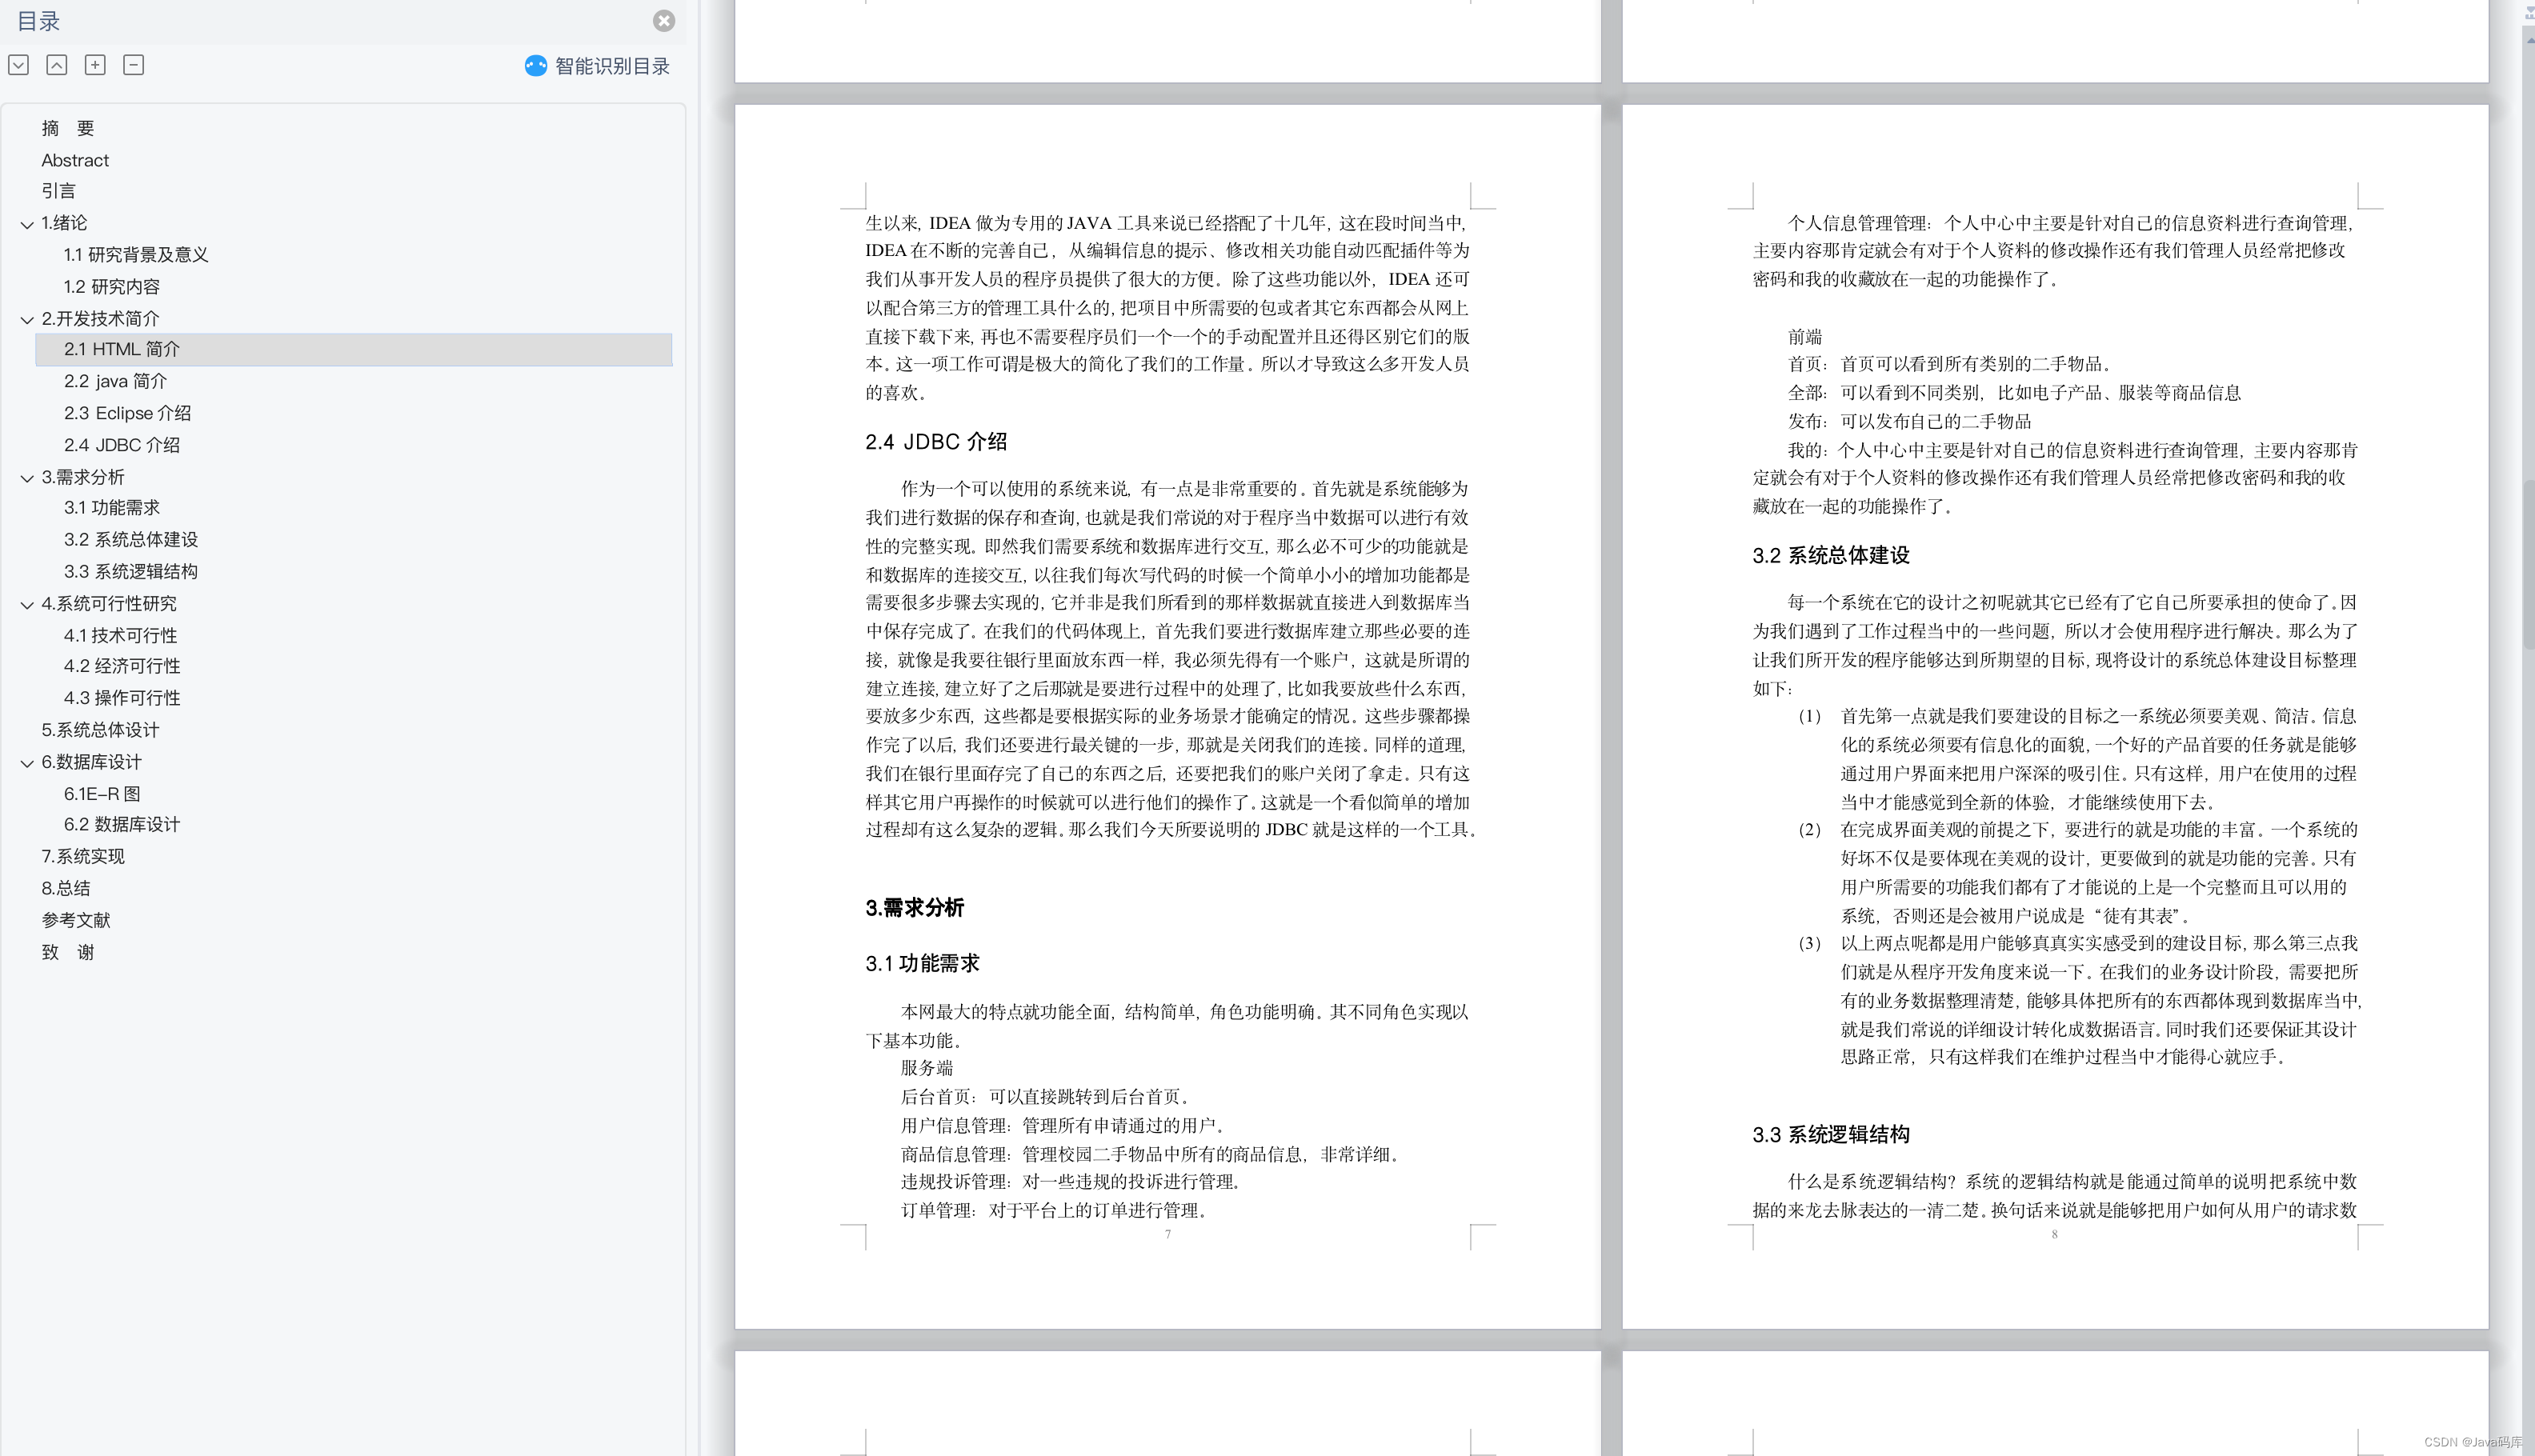Select 1.2 研究内容 outline entry
This screenshot has height=1456, width=2535.
[x=112, y=287]
